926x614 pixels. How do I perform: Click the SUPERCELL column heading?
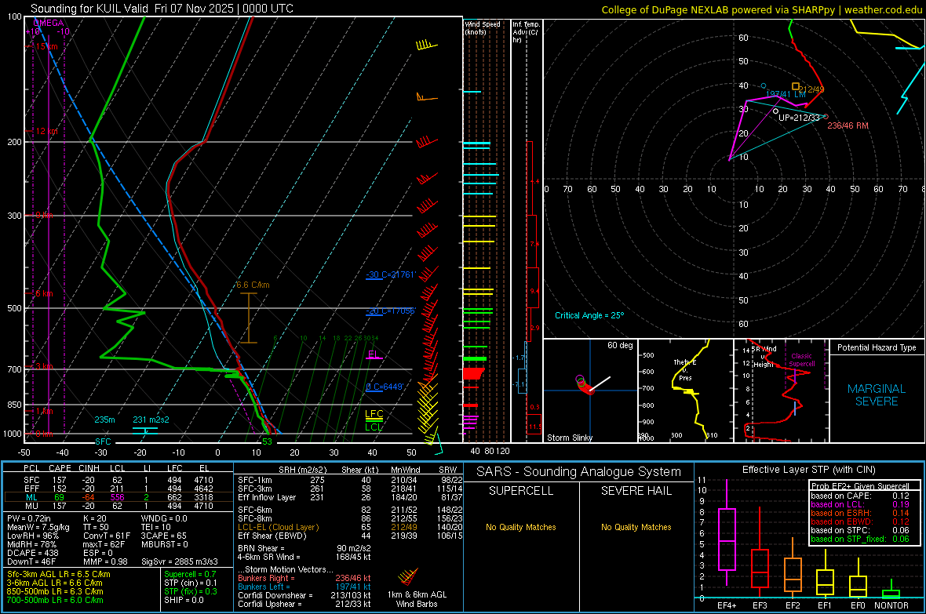pyautogui.click(x=521, y=491)
